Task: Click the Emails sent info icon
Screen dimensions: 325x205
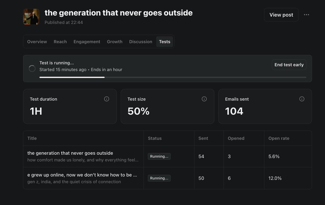Action: coord(302,99)
